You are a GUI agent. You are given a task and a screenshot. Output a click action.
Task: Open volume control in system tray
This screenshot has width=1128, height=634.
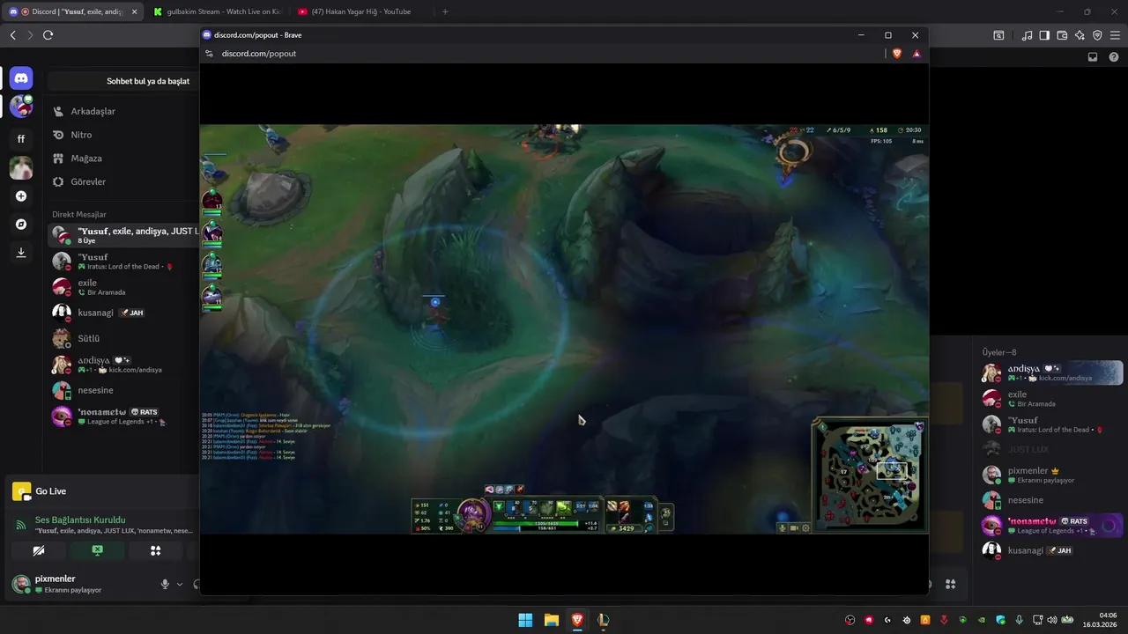[x=1053, y=620]
